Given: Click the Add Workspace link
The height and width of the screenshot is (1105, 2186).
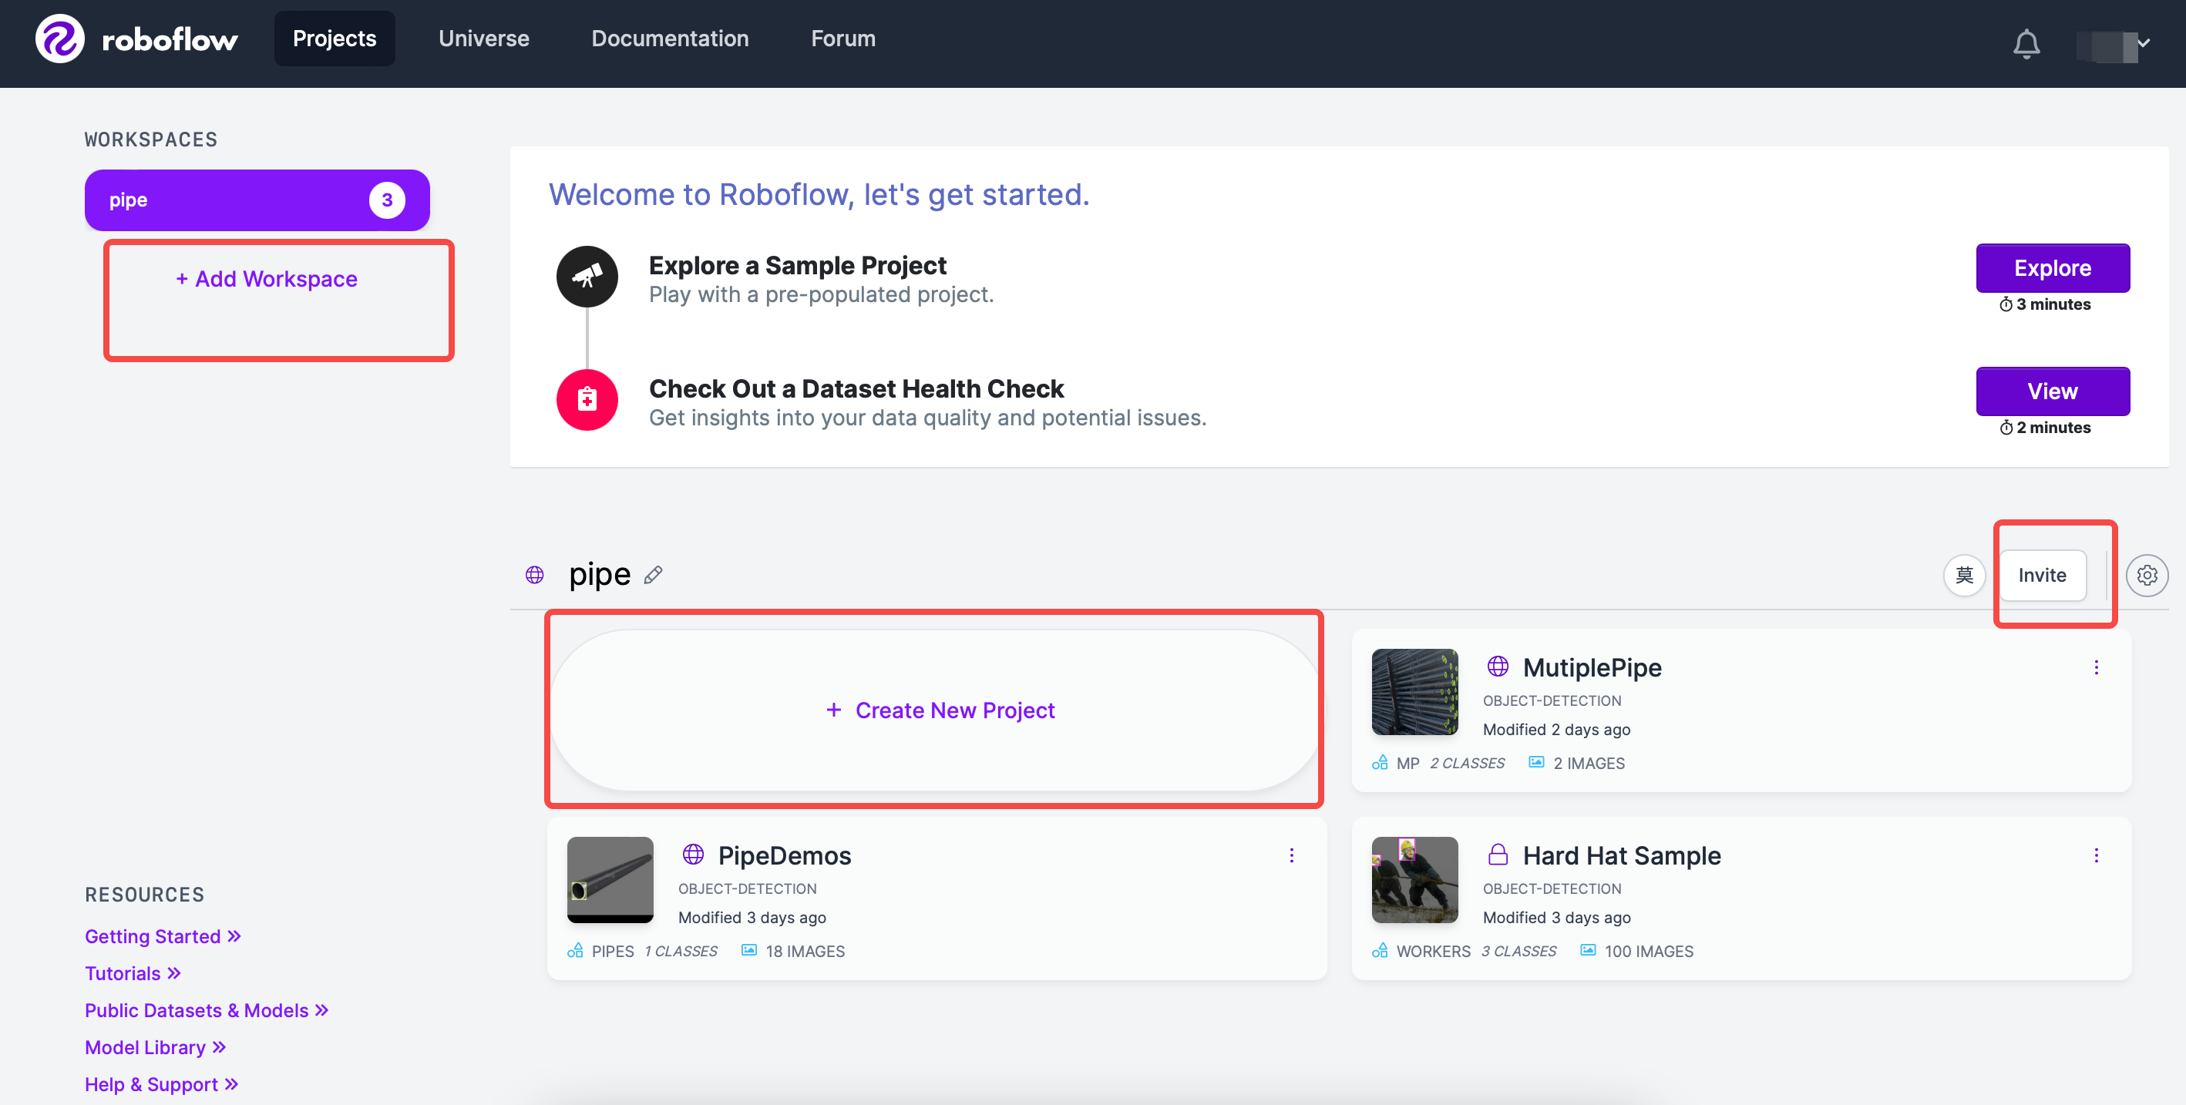Looking at the screenshot, I should (267, 279).
